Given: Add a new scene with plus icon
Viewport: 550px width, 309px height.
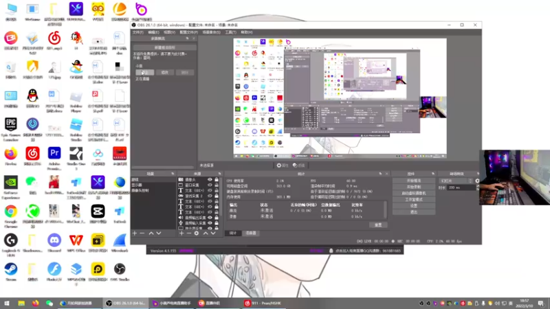Looking at the screenshot, I should pyautogui.click(x=134, y=233).
